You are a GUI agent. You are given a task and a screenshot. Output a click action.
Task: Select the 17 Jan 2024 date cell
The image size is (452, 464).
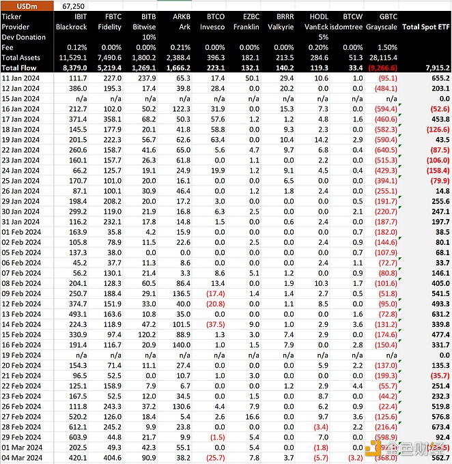[x=20, y=119]
